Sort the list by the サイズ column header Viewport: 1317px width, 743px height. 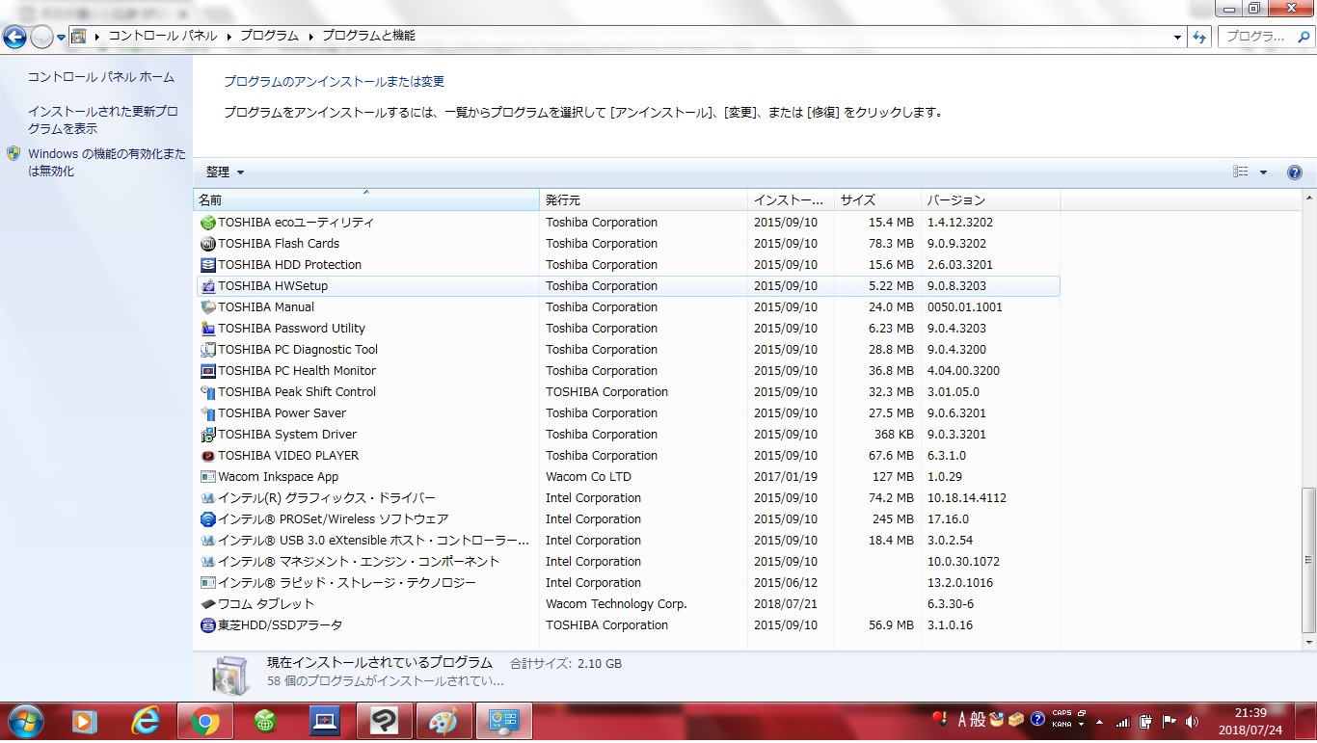click(x=878, y=200)
